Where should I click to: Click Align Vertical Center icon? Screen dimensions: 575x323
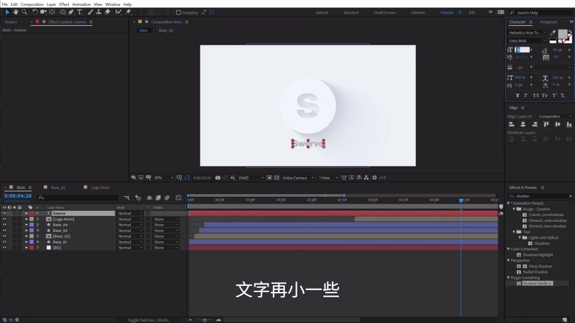pos(557,125)
